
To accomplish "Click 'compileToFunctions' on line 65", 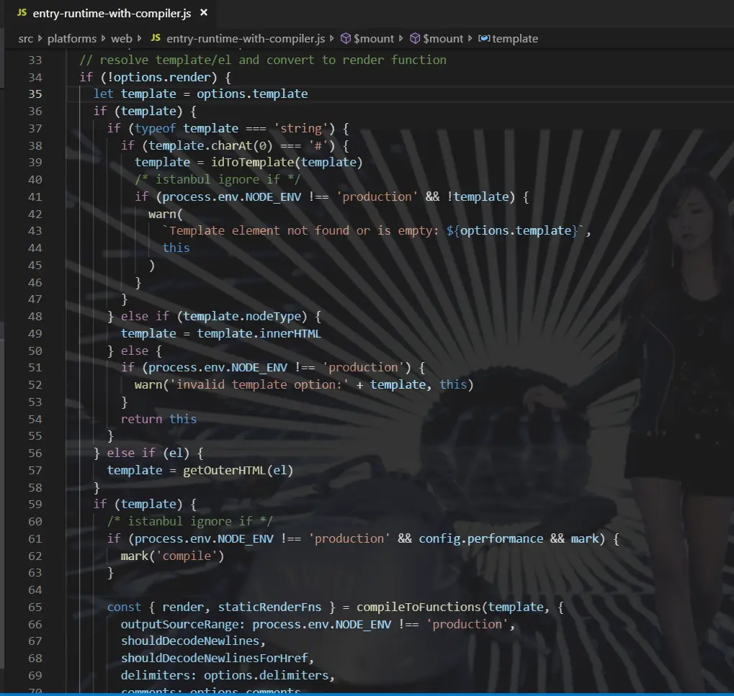I will [419, 607].
